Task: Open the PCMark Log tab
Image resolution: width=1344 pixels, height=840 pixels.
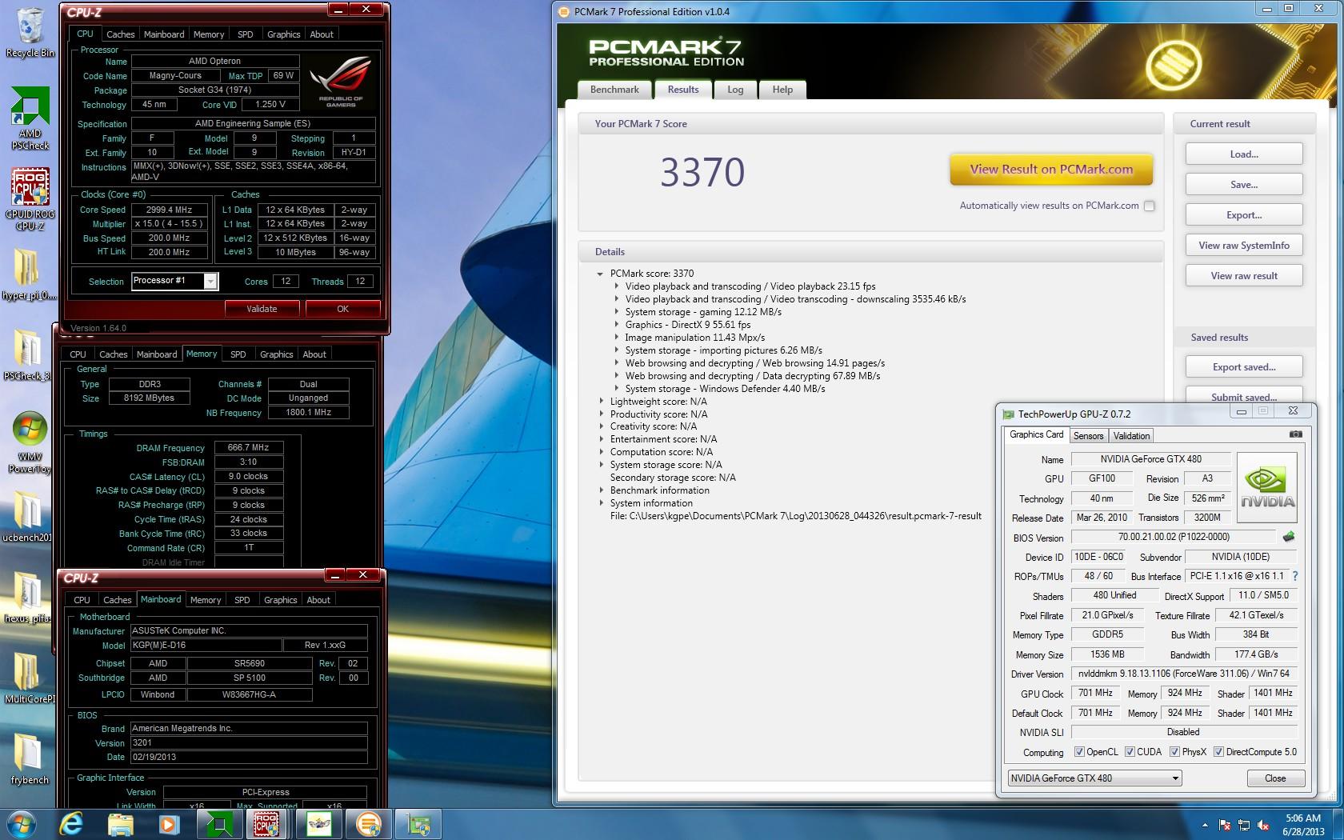Action: click(x=735, y=90)
